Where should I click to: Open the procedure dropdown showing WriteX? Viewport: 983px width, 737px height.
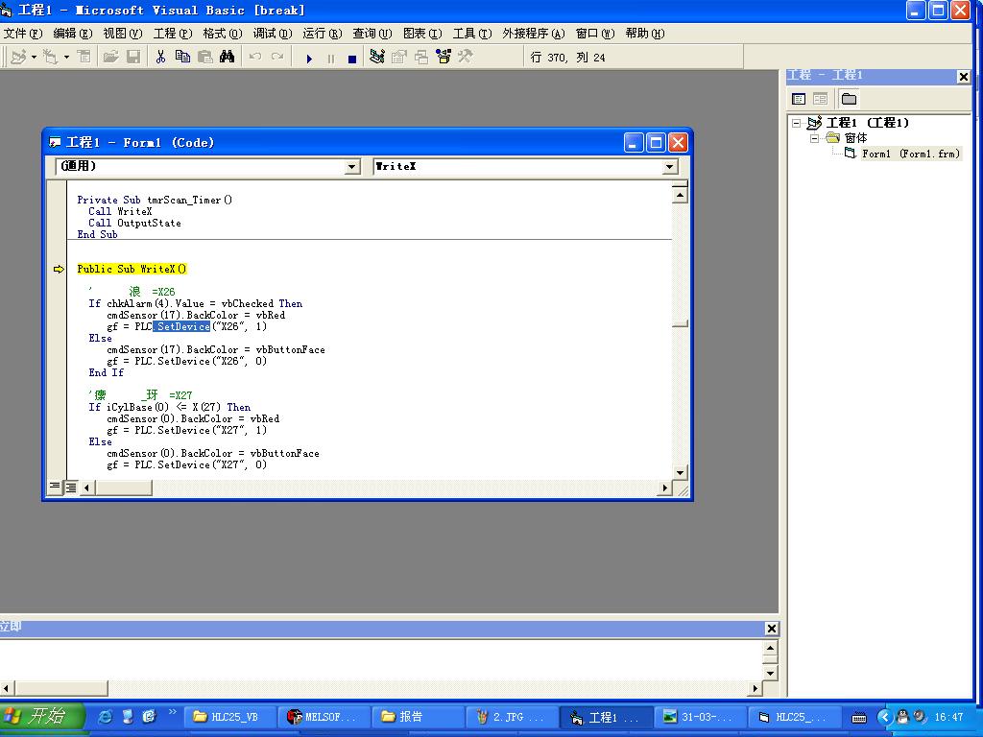point(670,167)
